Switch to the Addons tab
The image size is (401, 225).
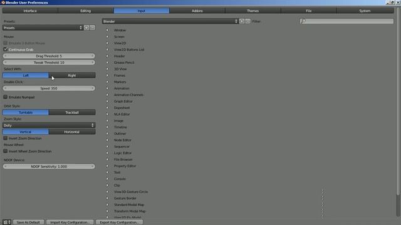pyautogui.click(x=197, y=11)
